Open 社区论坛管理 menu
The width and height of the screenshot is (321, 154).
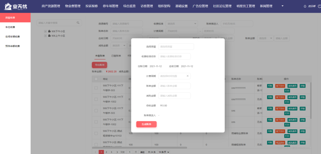(x=222, y=6)
